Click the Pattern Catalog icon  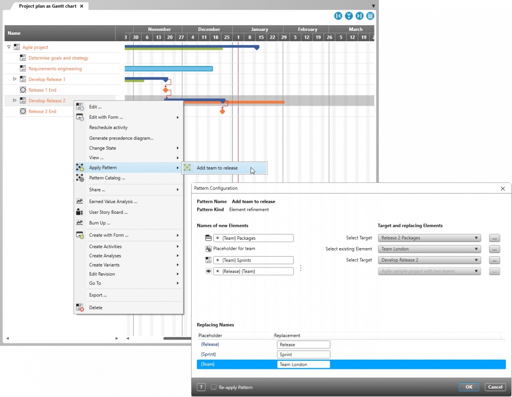pos(80,178)
